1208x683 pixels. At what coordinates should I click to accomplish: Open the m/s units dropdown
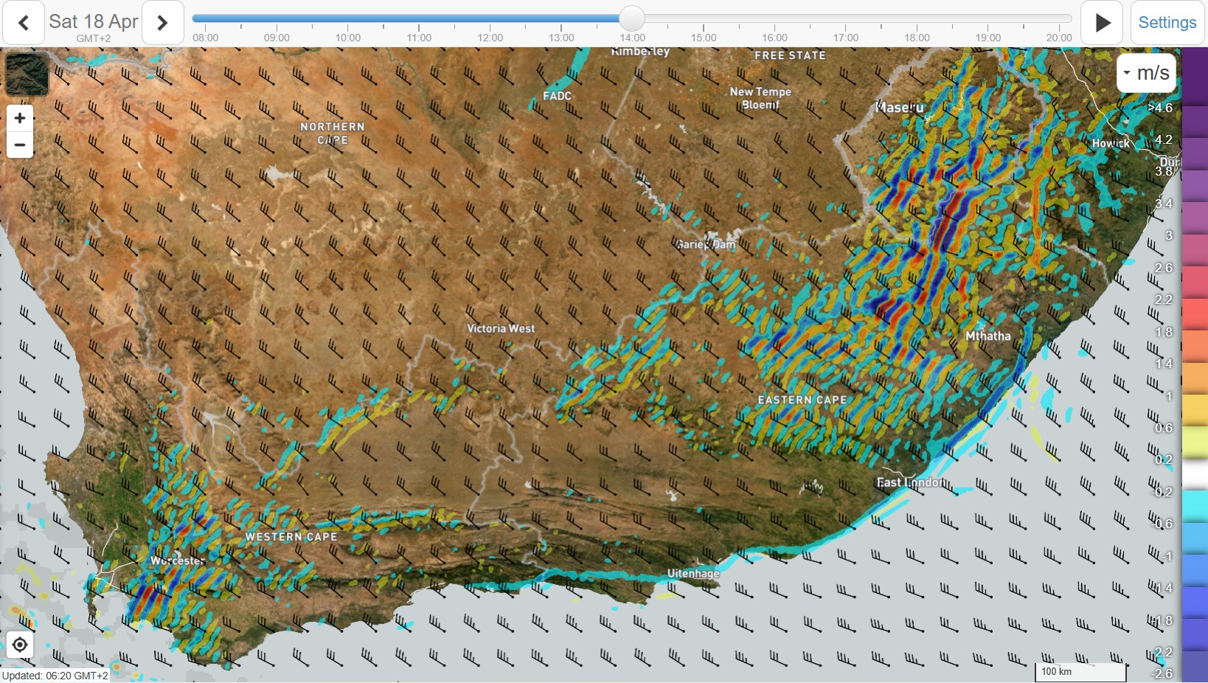click(x=1146, y=73)
